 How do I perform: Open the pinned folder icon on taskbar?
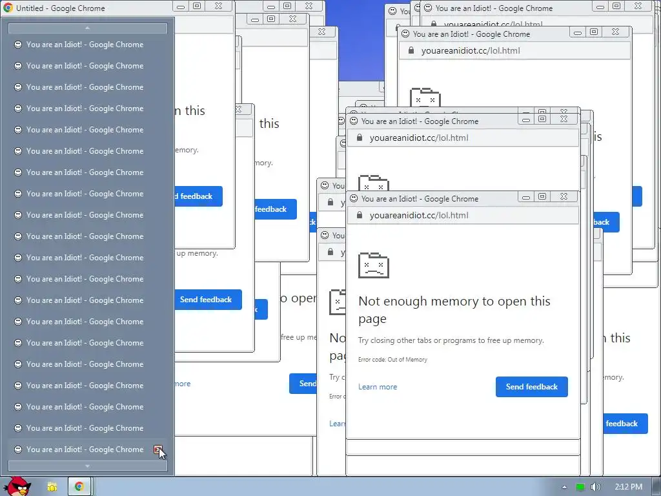(52, 487)
